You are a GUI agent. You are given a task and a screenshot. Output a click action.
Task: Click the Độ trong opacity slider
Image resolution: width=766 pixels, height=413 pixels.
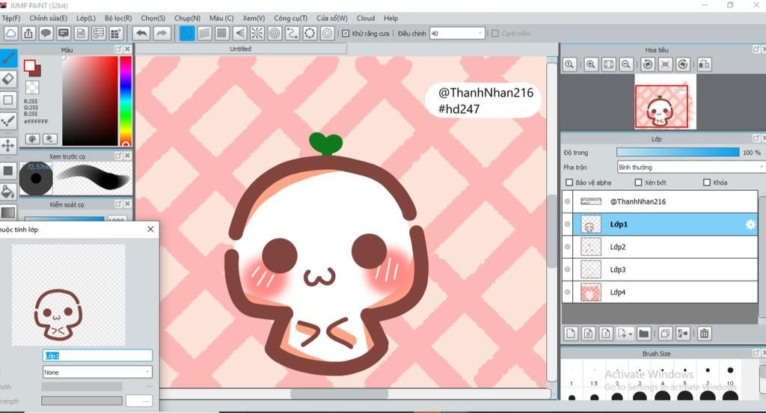678,153
